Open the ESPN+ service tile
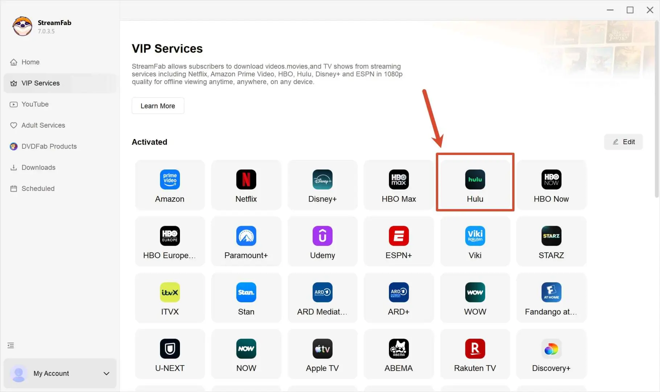Viewport: 660px width, 392px height. click(398, 241)
